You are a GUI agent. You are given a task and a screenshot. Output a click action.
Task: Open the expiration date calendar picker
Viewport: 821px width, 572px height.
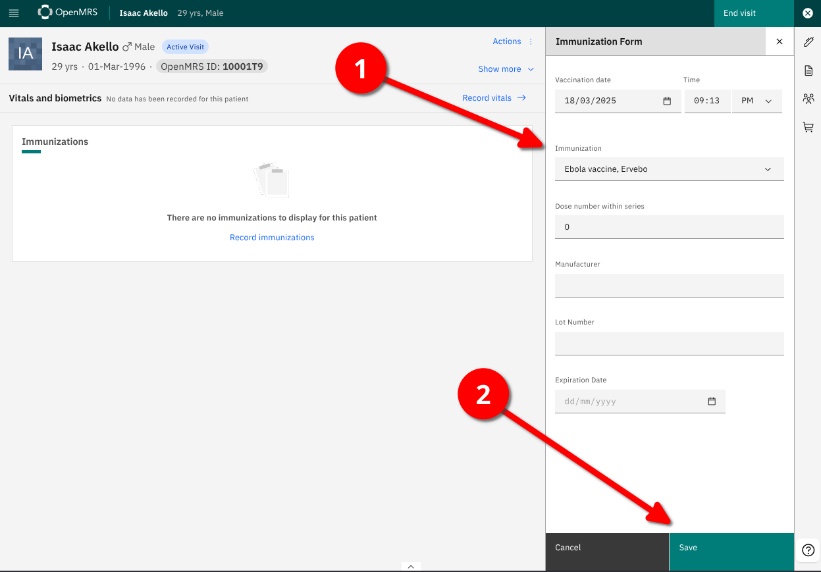point(712,402)
